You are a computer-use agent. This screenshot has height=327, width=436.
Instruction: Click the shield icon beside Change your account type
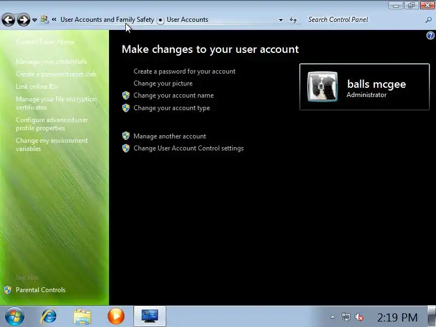pos(126,108)
